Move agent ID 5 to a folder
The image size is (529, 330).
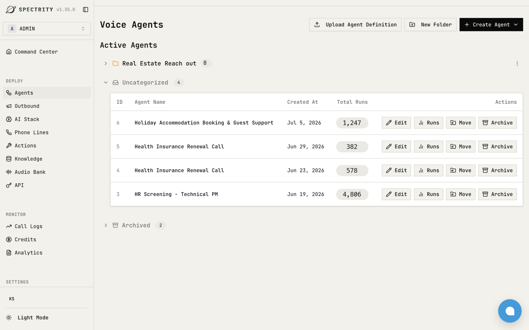tap(461, 146)
